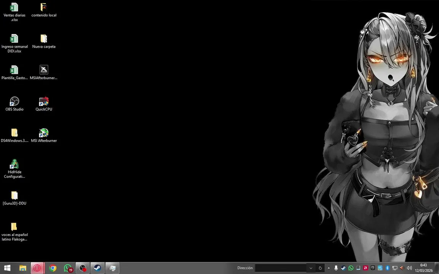Show hidden system tray icons
This screenshot has width=439, height=274.
point(329,268)
